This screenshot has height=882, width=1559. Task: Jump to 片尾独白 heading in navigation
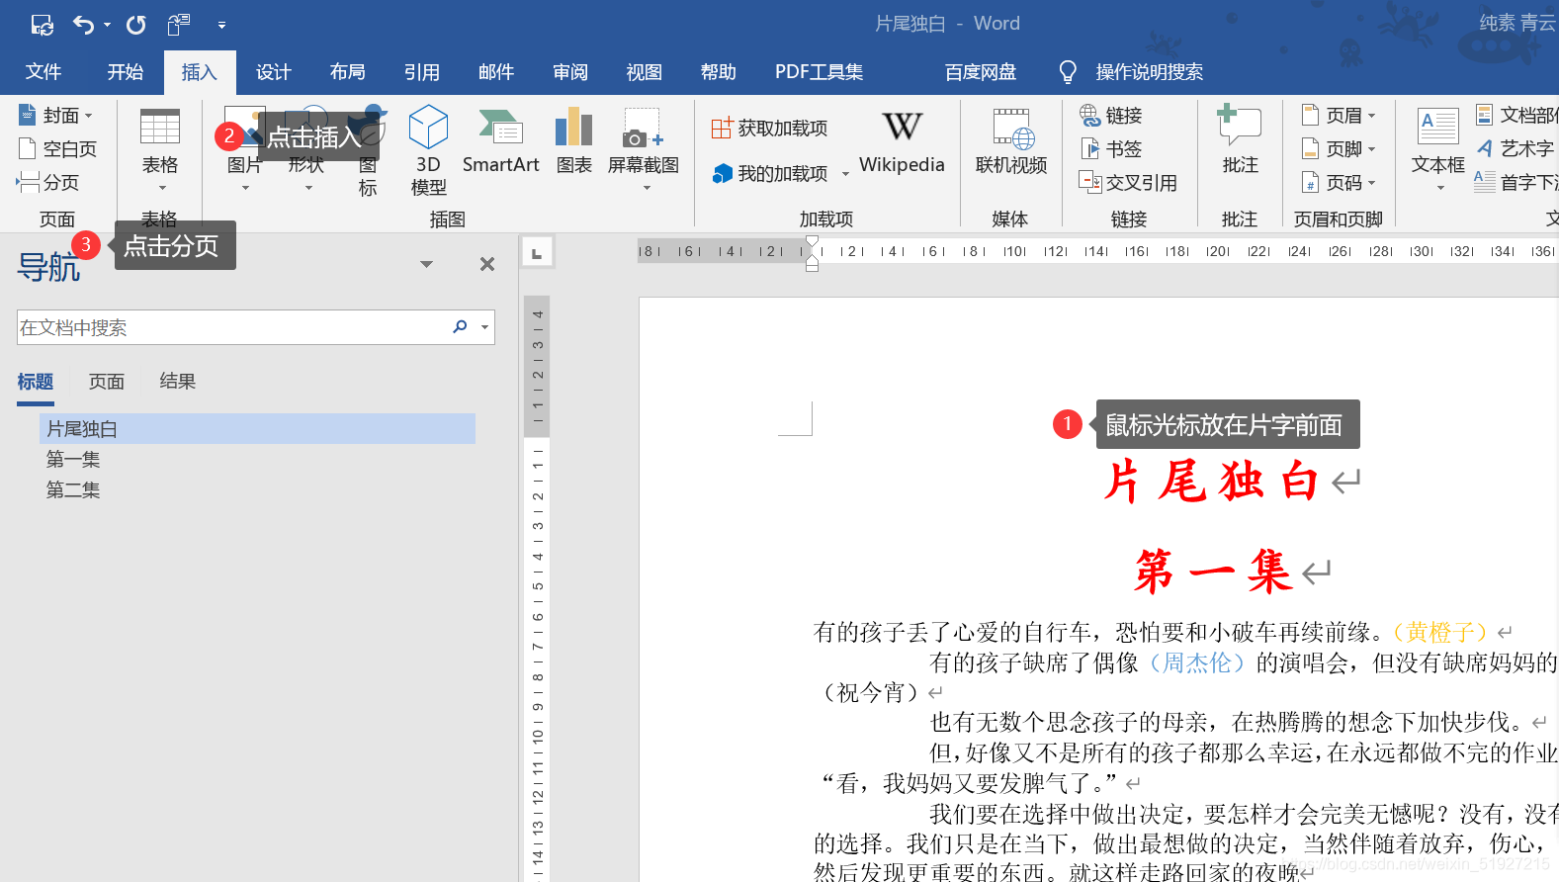click(x=257, y=429)
